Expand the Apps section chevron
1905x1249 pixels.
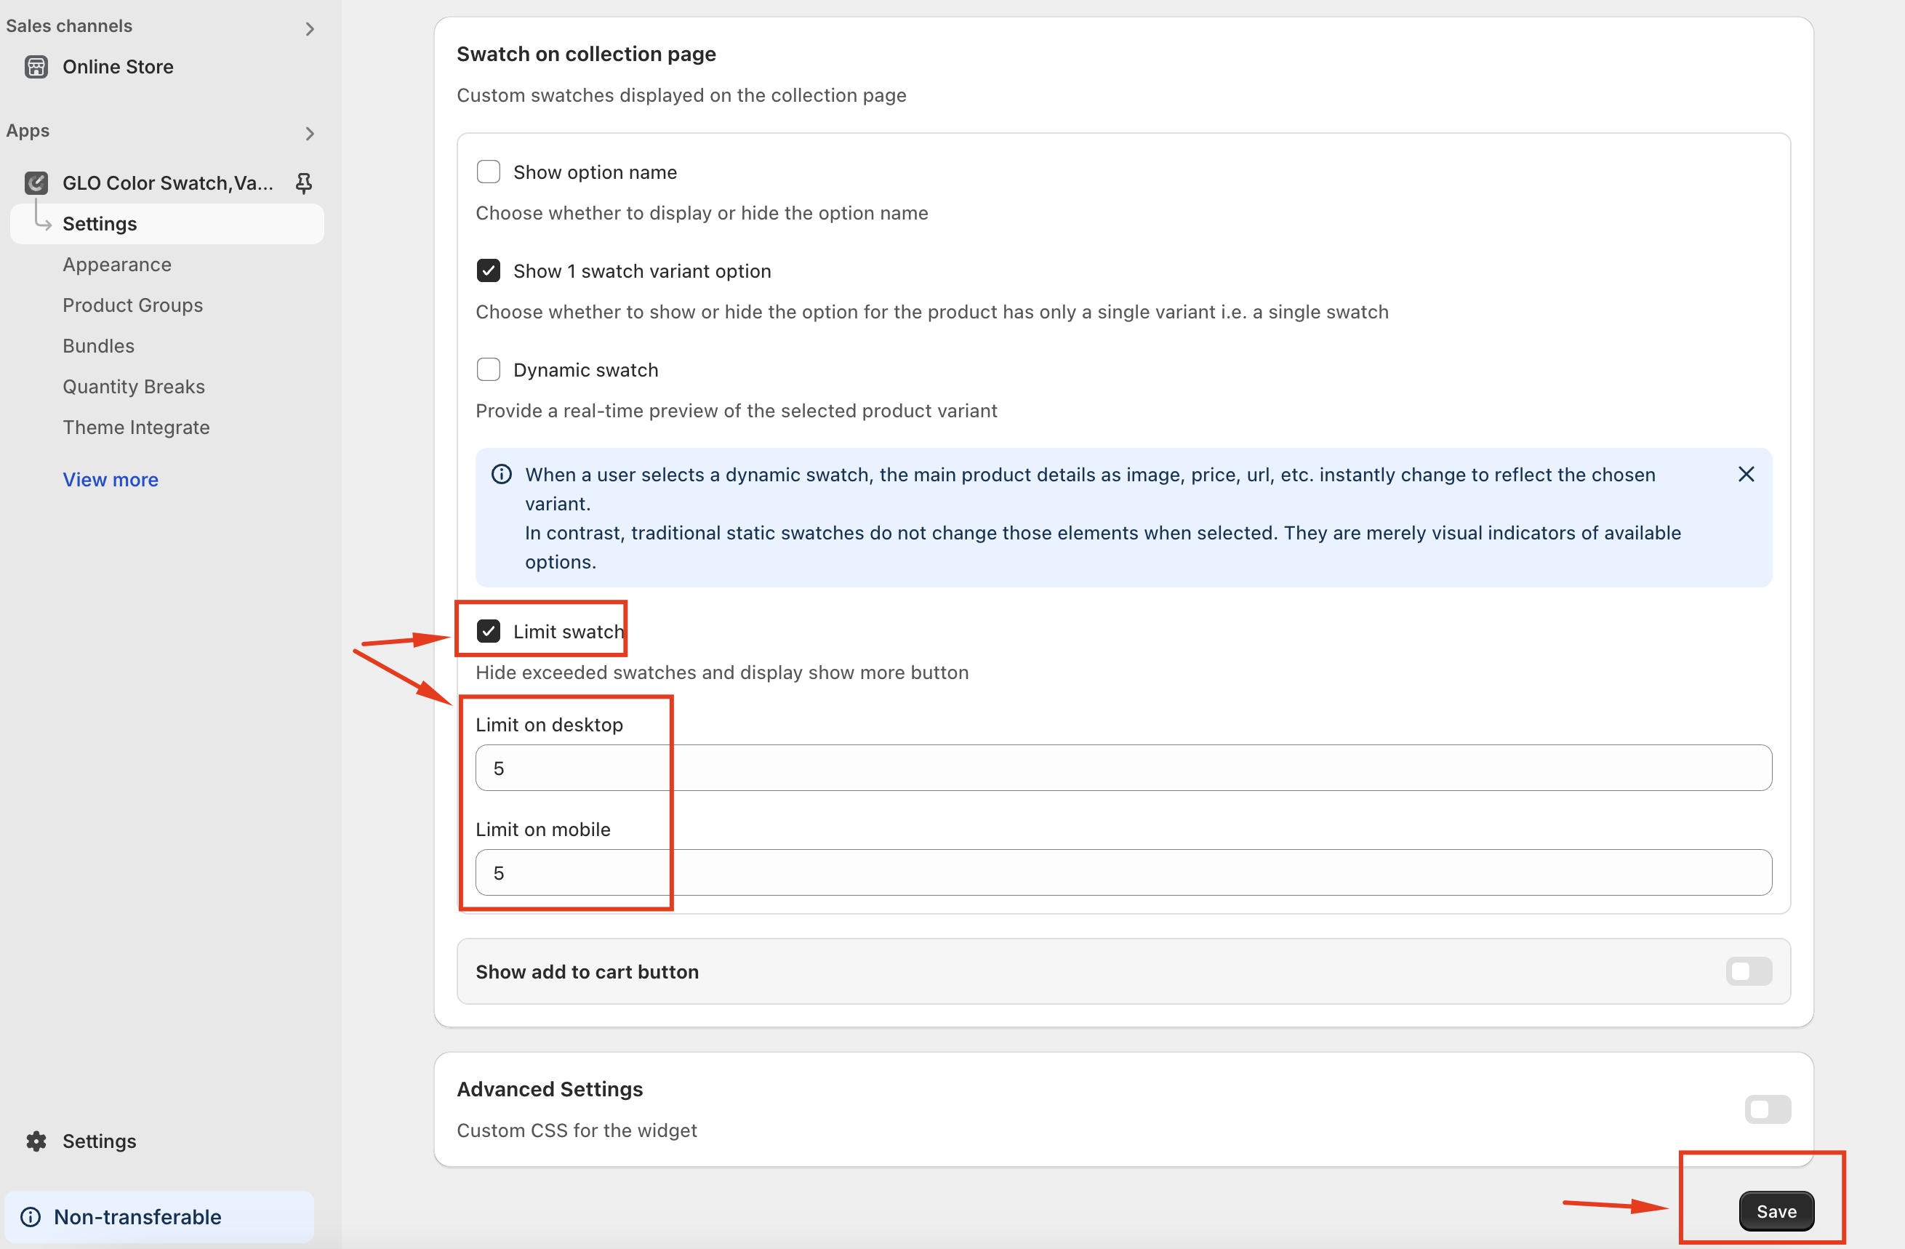[x=310, y=134]
